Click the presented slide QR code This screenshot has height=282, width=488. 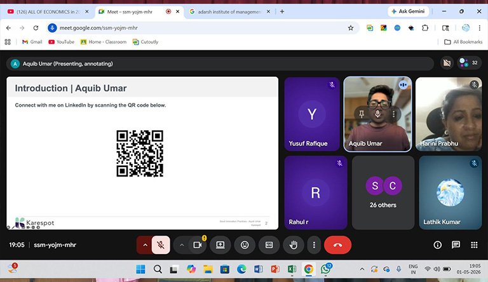pyautogui.click(x=140, y=154)
